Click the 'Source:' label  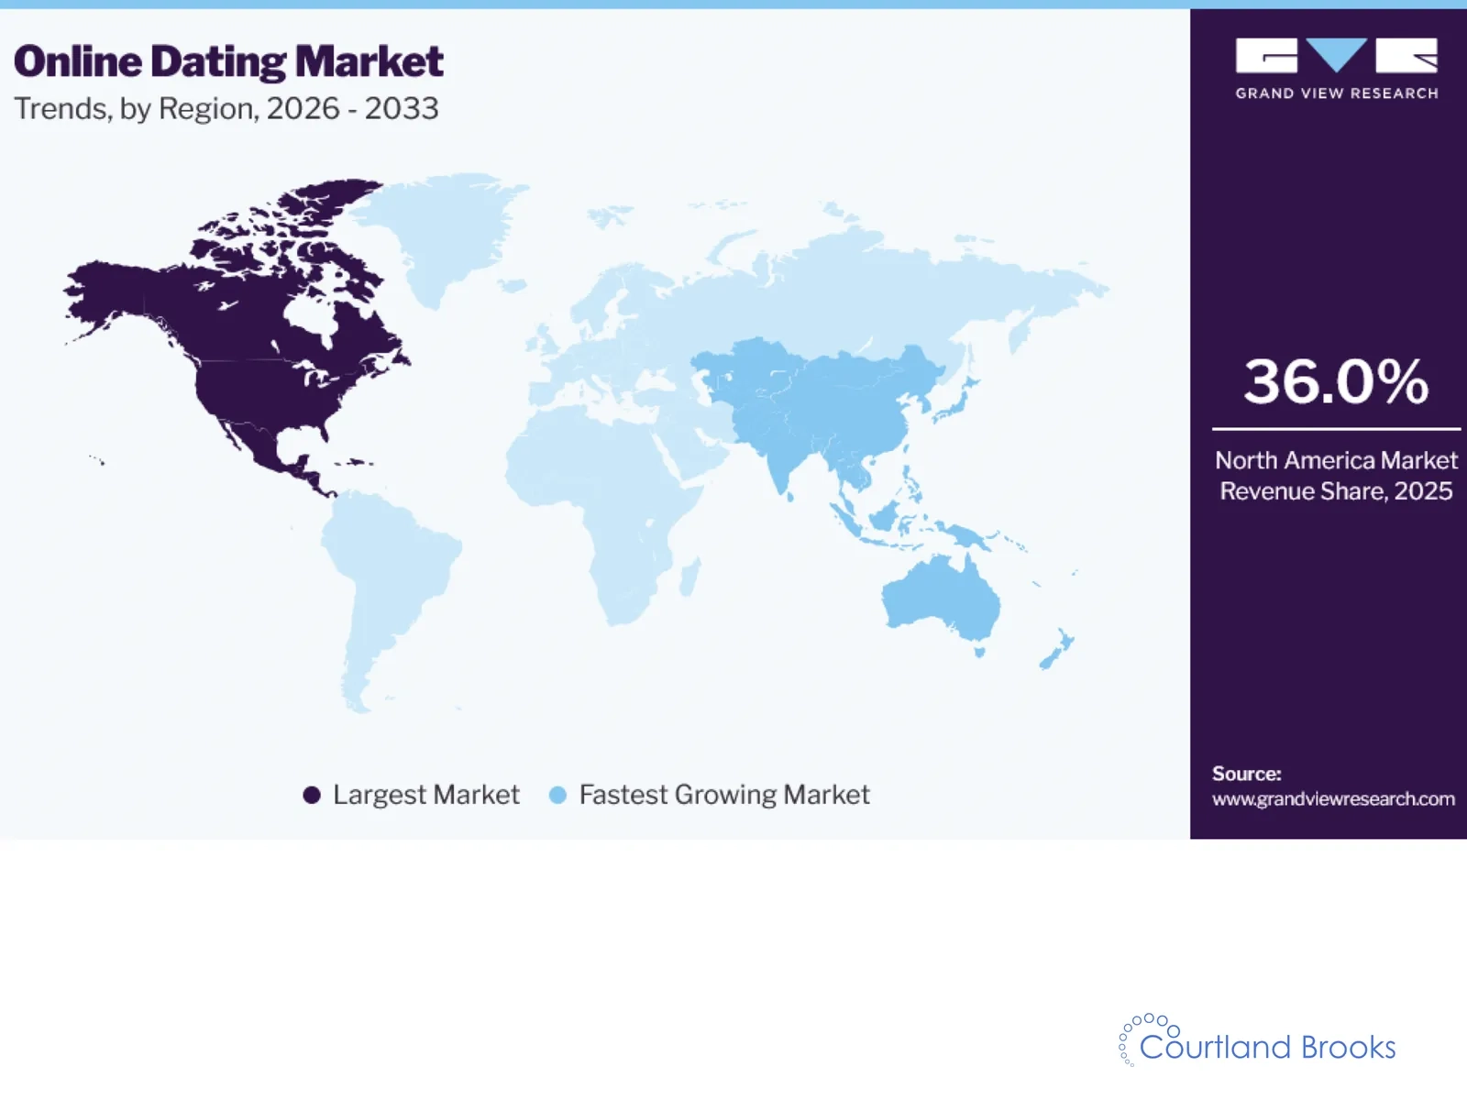(1247, 774)
